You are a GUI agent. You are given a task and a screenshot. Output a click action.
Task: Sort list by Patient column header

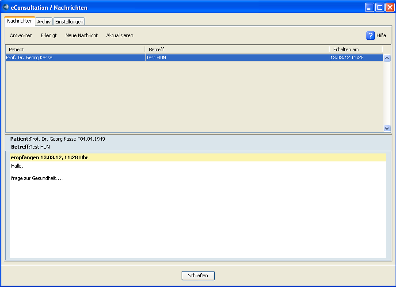pyautogui.click(x=75, y=50)
